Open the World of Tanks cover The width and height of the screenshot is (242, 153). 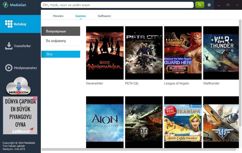pos(144,122)
